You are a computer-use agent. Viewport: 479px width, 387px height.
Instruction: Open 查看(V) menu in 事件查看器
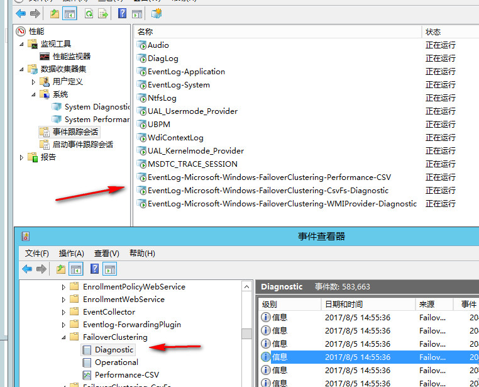[x=107, y=254]
